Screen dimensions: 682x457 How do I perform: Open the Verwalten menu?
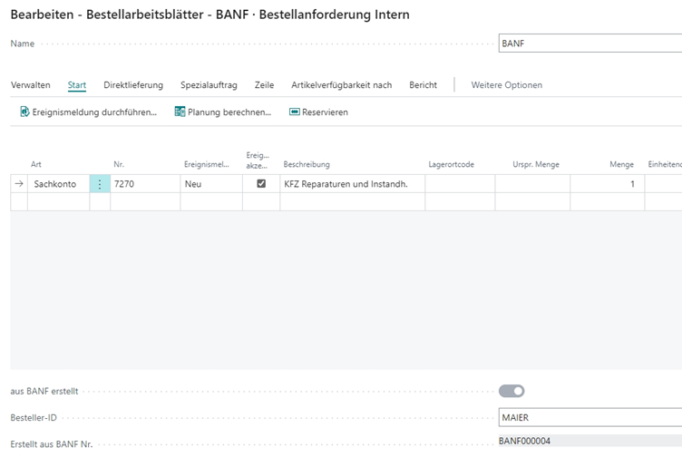point(31,85)
